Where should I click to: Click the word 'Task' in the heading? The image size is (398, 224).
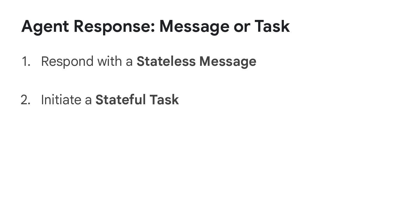pyautogui.click(x=272, y=27)
